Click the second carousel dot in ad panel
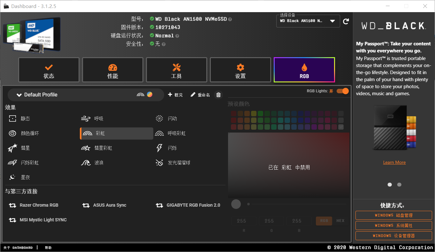The height and width of the screenshot is (252, 435). tap(399, 185)
